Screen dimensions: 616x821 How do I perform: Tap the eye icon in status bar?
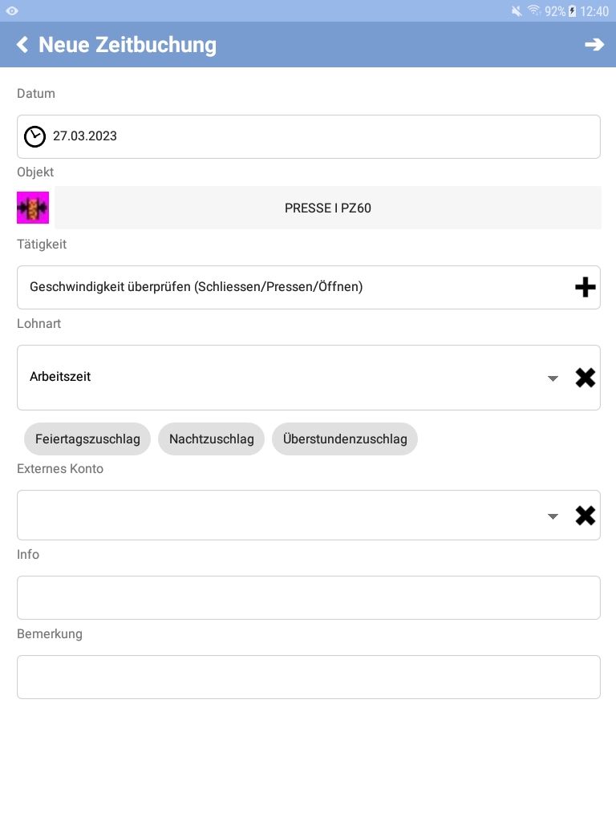point(12,11)
